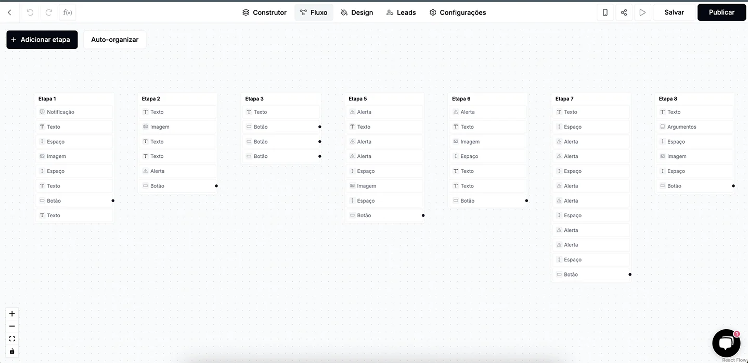Zoom out on the flow canvas
This screenshot has width=748, height=363.
point(12,326)
